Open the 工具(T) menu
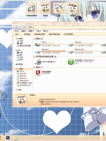The width and height of the screenshot is (106, 141). pyautogui.click(x=38, y=31)
